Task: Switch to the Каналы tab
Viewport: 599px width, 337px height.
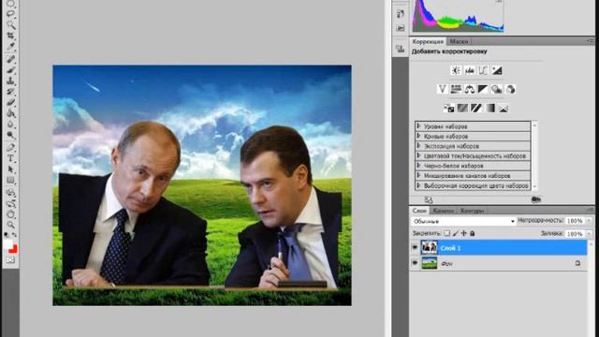Action: (444, 211)
